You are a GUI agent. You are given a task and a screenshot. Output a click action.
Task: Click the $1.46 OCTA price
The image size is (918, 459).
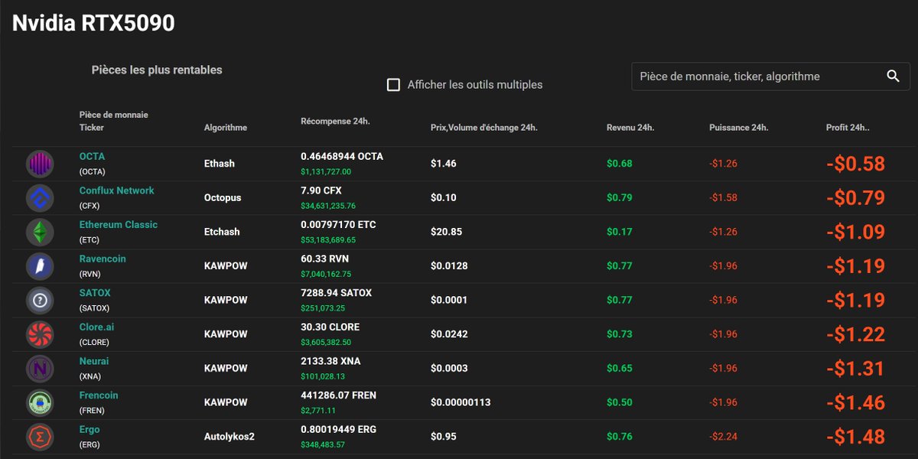coord(444,164)
